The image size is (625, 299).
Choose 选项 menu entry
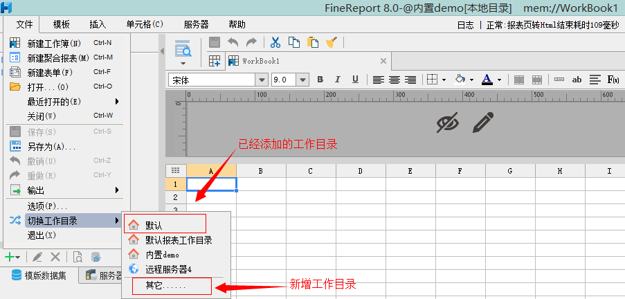coord(64,206)
